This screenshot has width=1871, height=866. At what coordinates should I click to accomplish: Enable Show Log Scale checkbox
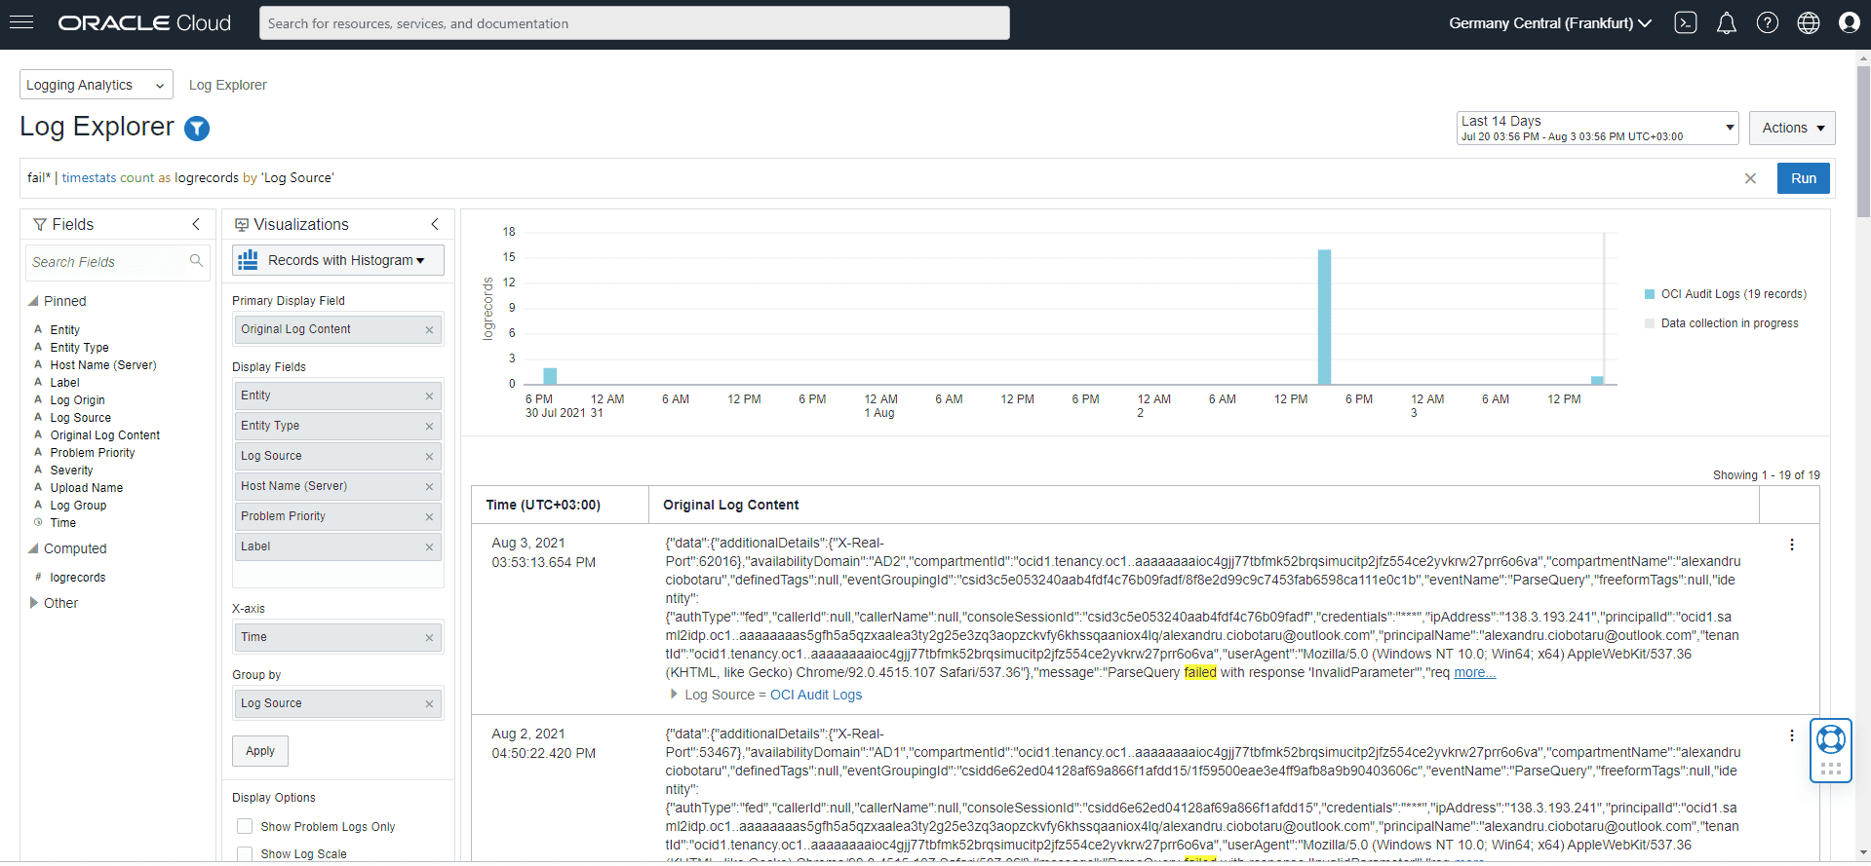[x=245, y=853]
